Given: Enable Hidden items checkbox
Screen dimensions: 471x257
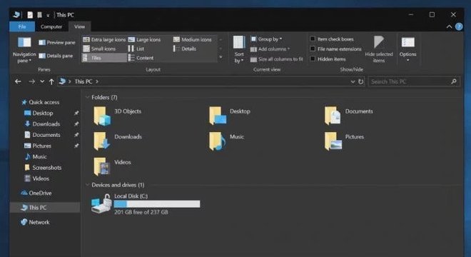Looking at the screenshot, I should pyautogui.click(x=313, y=59).
